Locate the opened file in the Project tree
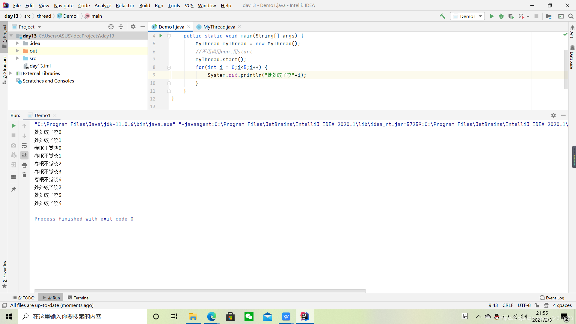Screen dimensions: 576x324 pyautogui.click(x=111, y=27)
